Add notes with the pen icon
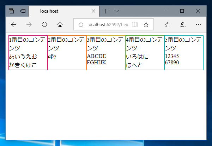This screenshot has width=212, height=146. coord(183,25)
